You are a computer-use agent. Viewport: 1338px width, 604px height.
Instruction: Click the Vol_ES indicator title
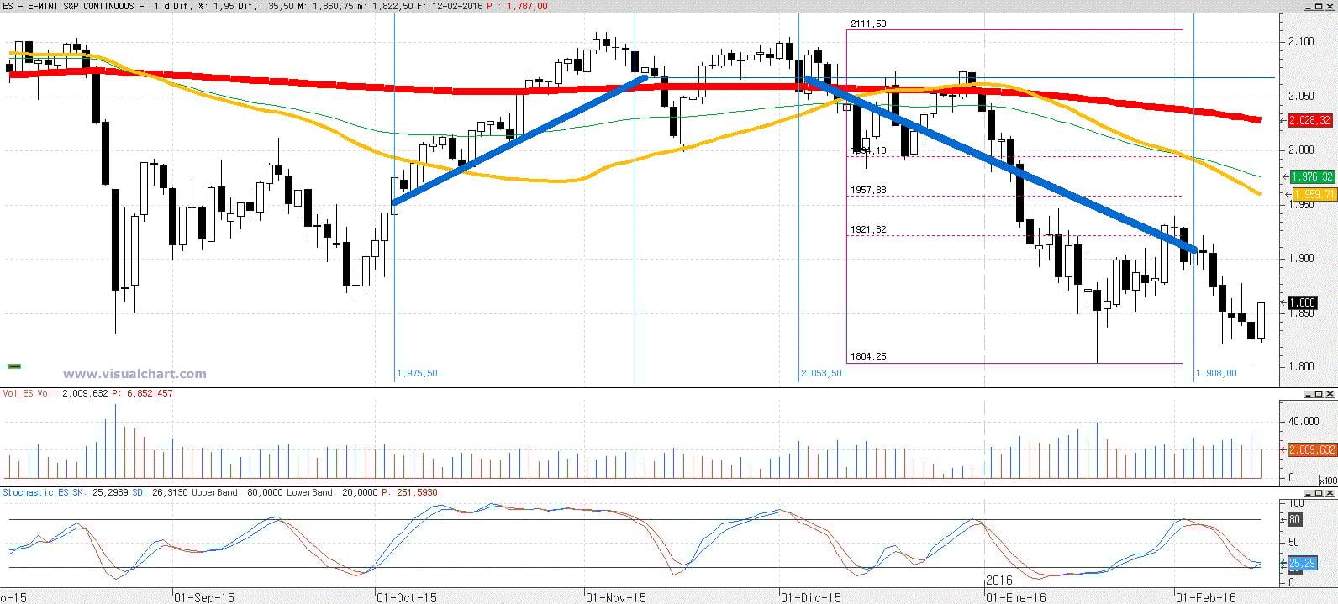pos(16,393)
